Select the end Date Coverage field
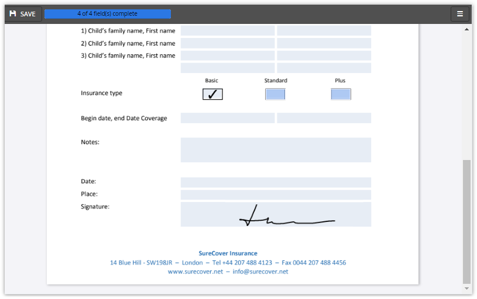 324,118
